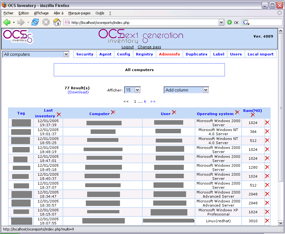Click the Logout link
This screenshot has width=285, height=234.
pyautogui.click(x=128, y=47)
